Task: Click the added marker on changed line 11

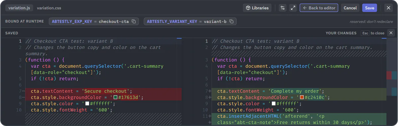Action: pos(210,116)
